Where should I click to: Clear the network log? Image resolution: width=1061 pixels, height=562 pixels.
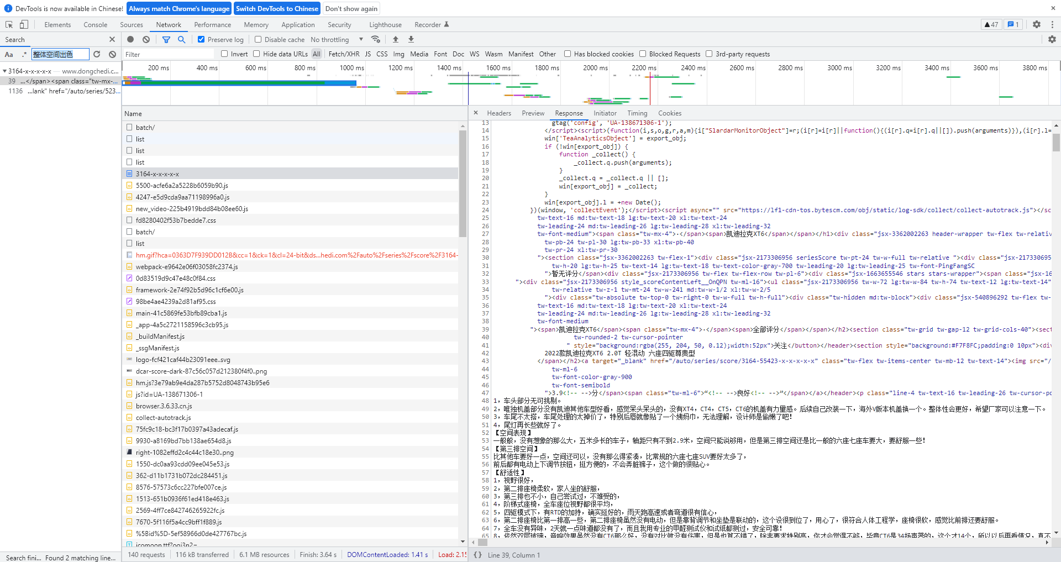(146, 39)
